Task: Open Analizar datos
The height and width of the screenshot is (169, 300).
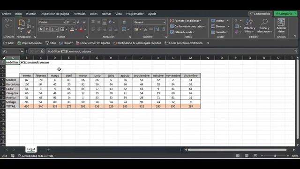Action: 281,26
